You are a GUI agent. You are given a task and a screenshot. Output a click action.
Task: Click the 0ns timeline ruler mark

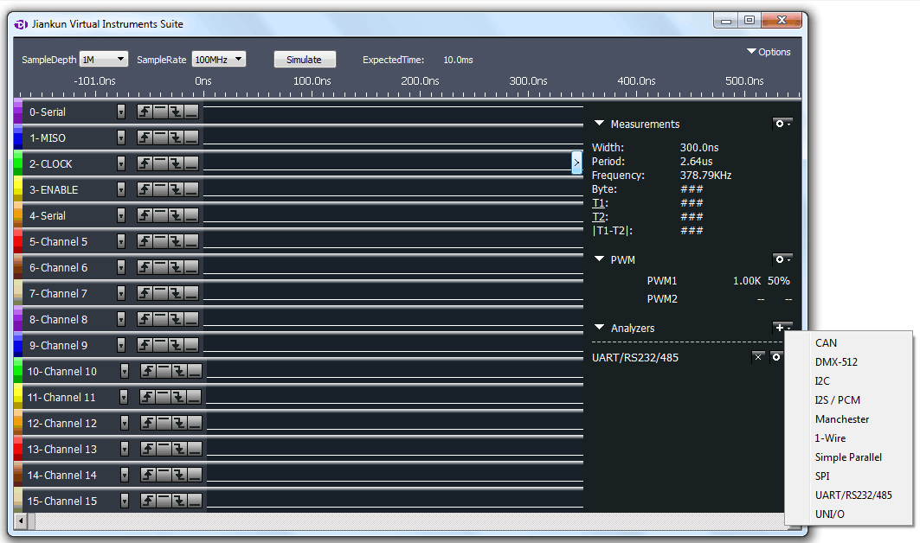tap(203, 81)
